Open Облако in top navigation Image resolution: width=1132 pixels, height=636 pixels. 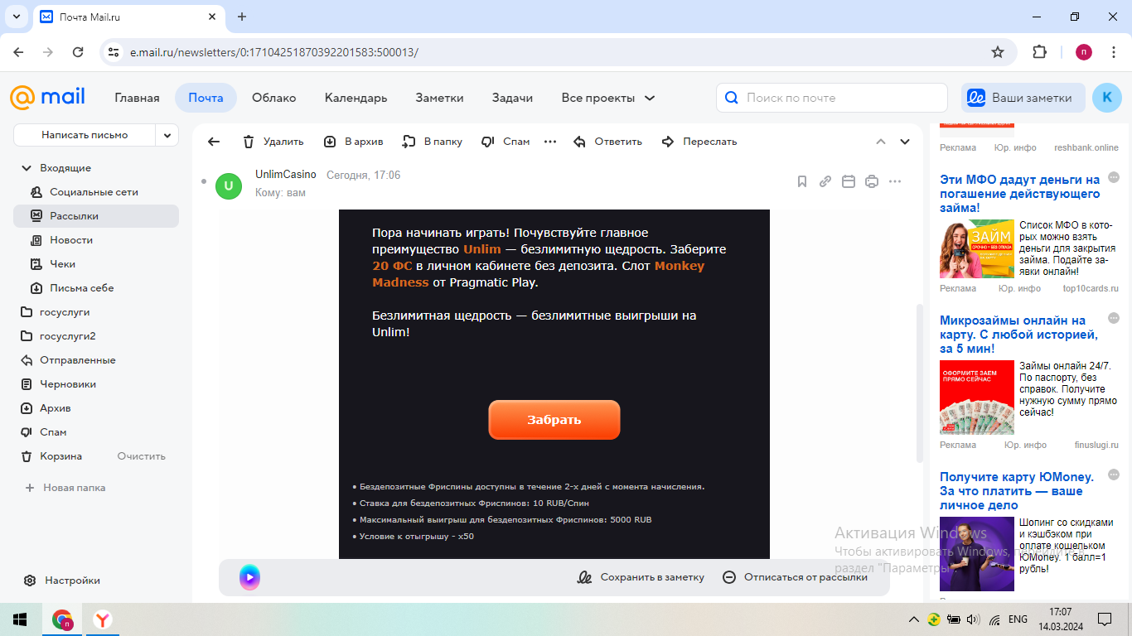click(x=274, y=98)
